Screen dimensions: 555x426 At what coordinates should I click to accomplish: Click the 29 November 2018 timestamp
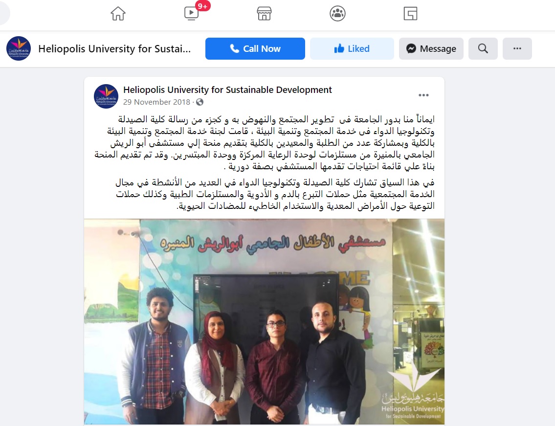coord(156,102)
